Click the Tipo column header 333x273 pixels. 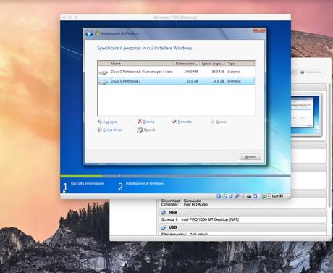(x=240, y=64)
